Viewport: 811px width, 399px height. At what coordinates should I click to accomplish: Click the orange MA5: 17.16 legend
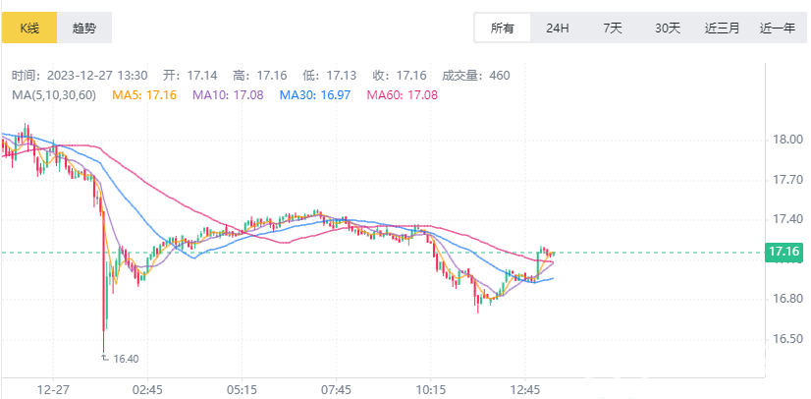145,94
